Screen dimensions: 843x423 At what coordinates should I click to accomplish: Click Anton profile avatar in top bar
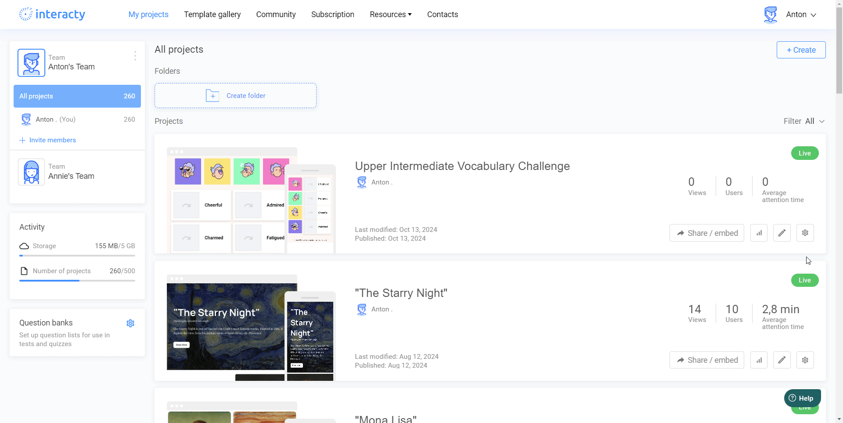click(x=771, y=14)
